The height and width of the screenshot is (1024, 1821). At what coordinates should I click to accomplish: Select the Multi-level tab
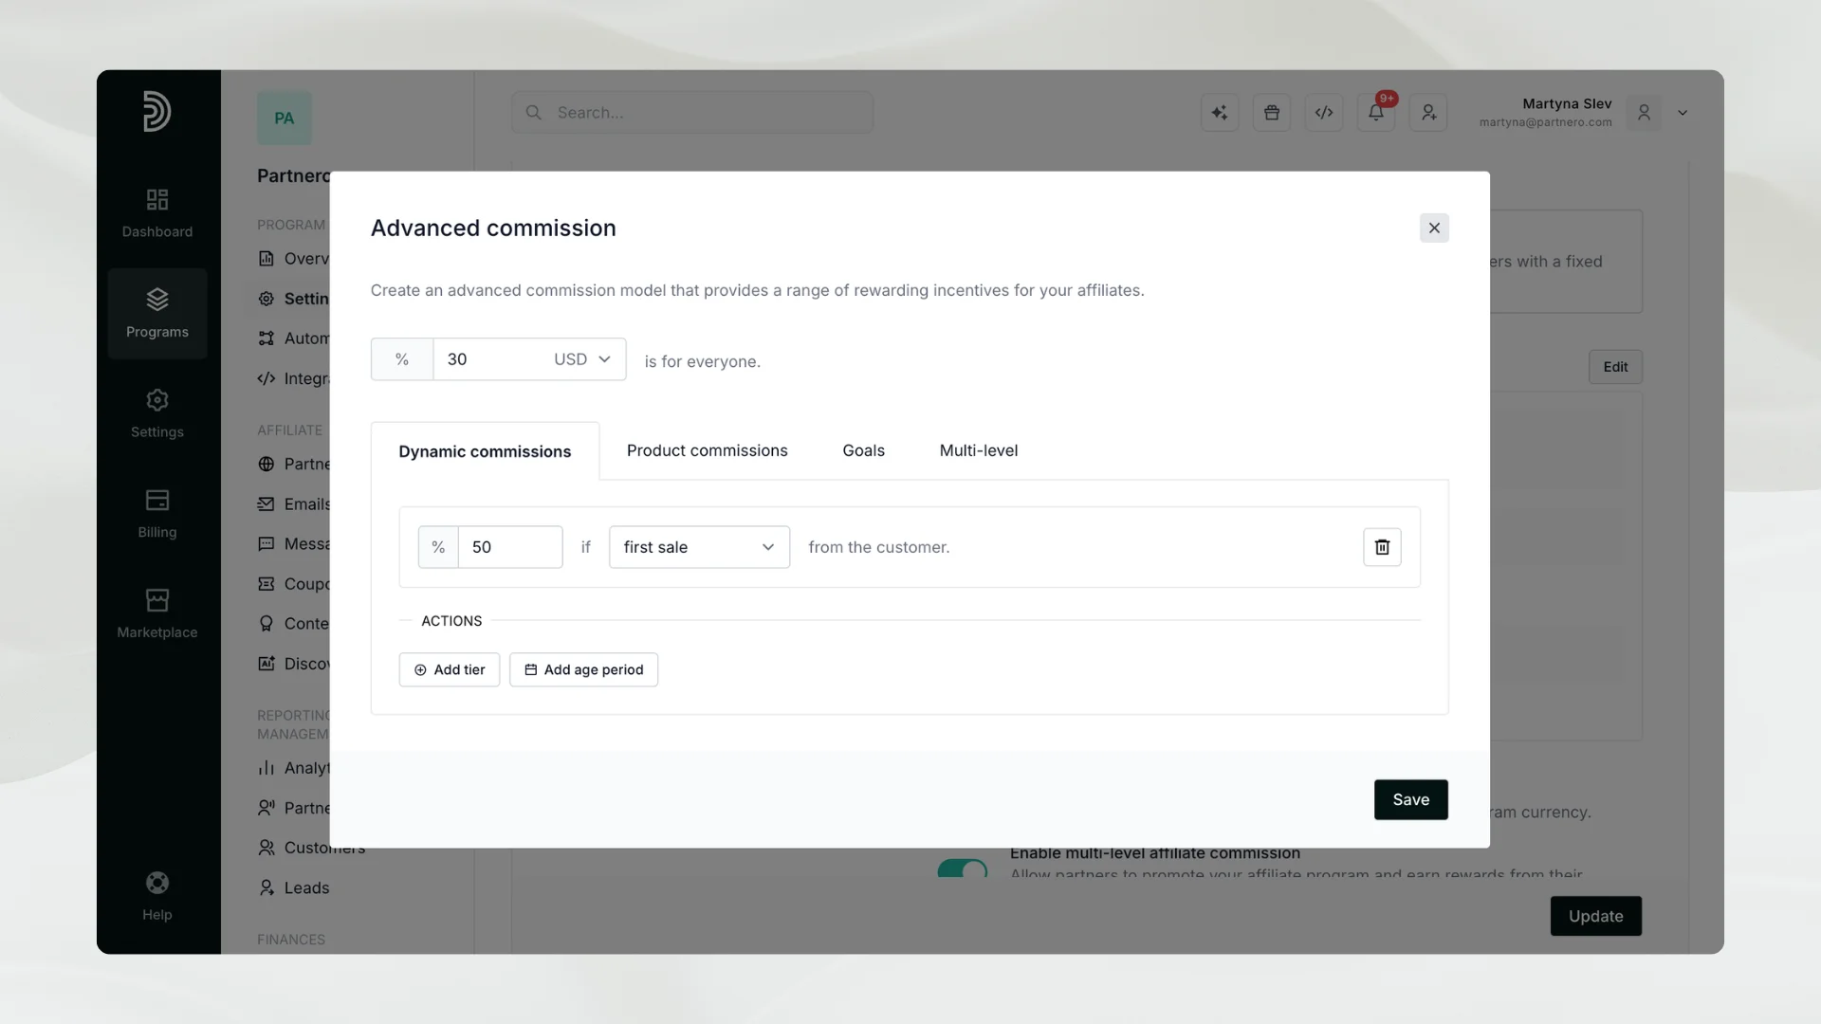click(x=978, y=450)
